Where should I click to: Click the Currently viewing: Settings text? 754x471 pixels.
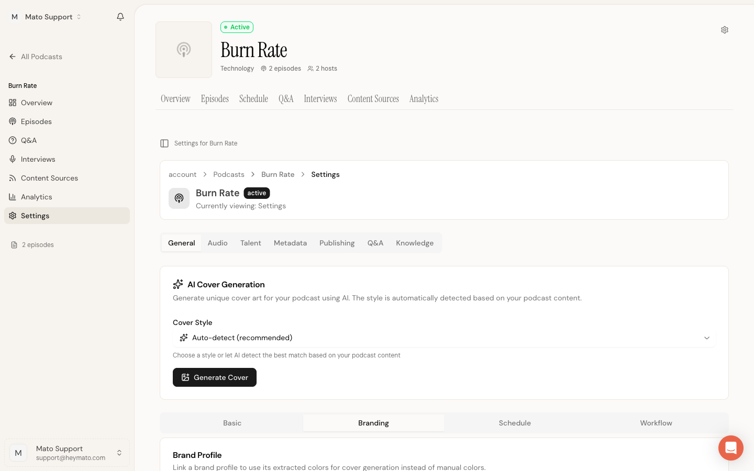pyautogui.click(x=241, y=206)
